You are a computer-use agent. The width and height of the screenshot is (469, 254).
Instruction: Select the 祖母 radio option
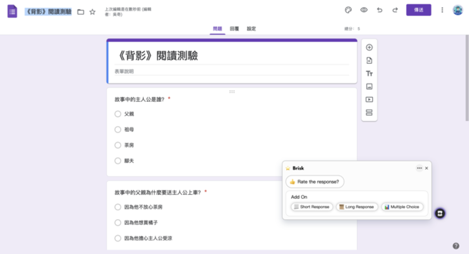click(118, 130)
